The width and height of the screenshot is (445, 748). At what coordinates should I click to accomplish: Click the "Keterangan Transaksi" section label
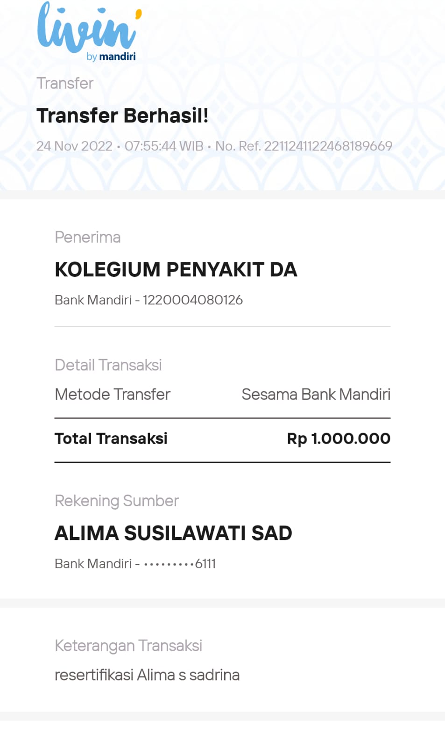128,646
